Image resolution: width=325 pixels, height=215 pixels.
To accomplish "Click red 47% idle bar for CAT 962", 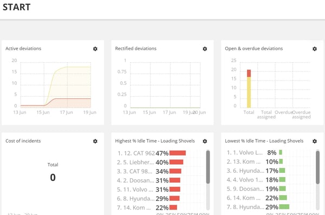I will [x=178, y=153].
